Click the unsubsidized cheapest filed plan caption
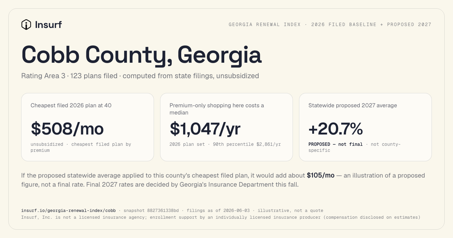The height and width of the screenshot is (238, 453). point(81,147)
